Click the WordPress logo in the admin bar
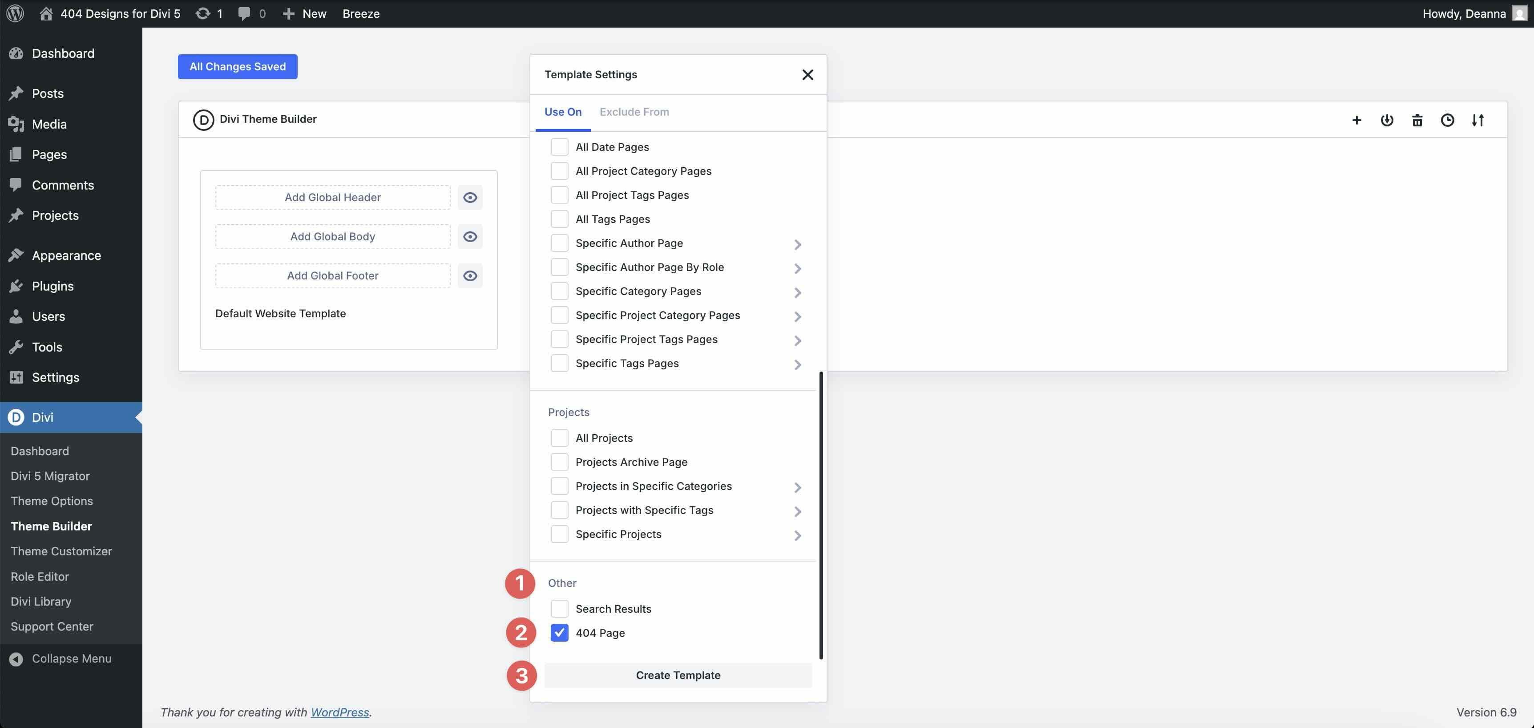Screen dimensions: 1534x728 point(14,13)
